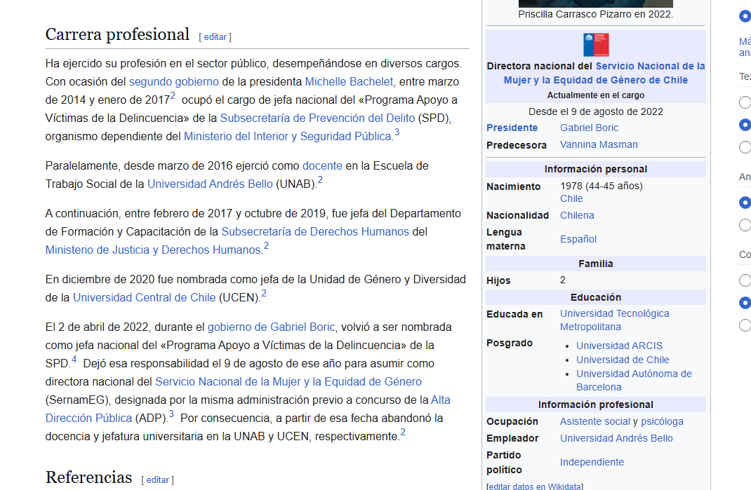
Task: Open Subsecretaría de Derechos Humanos link
Action: (315, 232)
